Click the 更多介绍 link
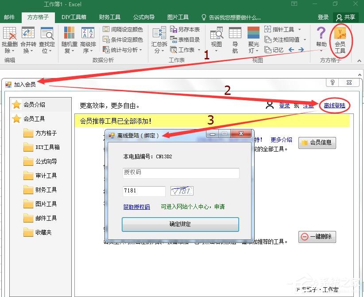 pyautogui.click(x=281, y=140)
